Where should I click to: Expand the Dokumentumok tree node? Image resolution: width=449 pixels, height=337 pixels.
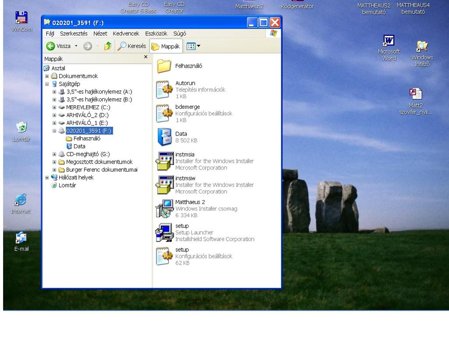[x=47, y=76]
